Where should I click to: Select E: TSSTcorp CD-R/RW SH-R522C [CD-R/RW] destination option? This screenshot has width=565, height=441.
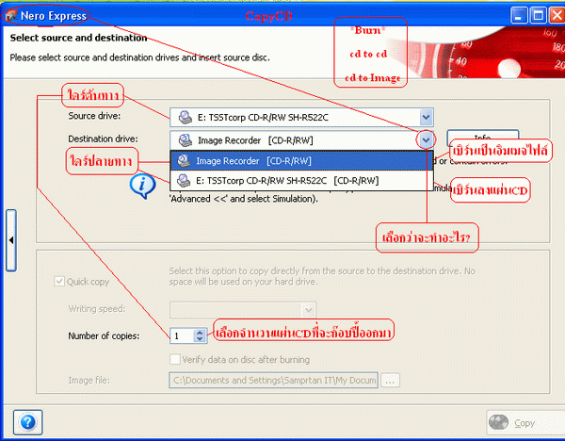pyautogui.click(x=301, y=180)
